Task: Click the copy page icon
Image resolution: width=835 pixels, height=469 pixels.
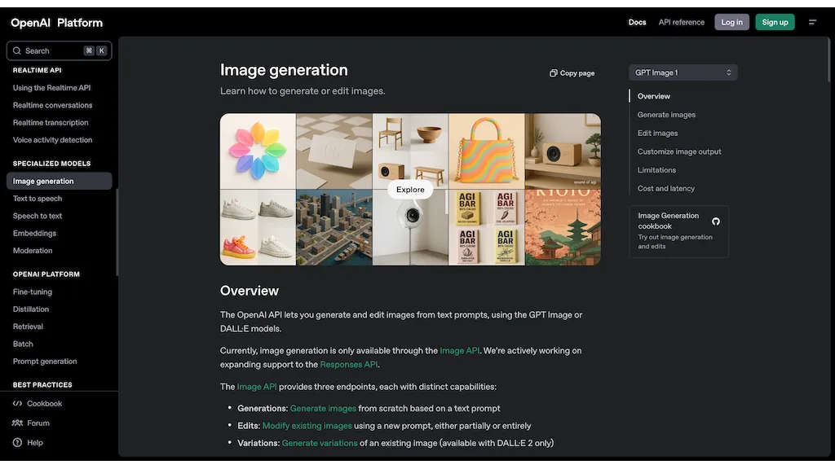Action: (x=554, y=72)
